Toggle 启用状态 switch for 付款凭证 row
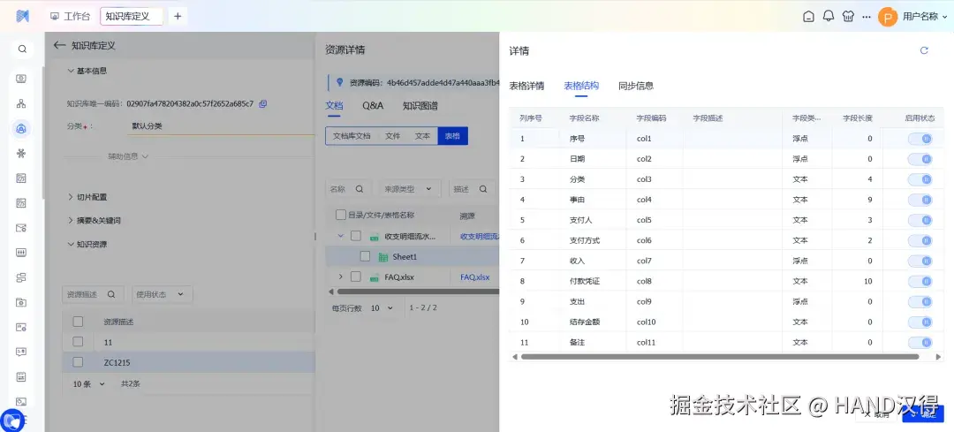 click(920, 281)
